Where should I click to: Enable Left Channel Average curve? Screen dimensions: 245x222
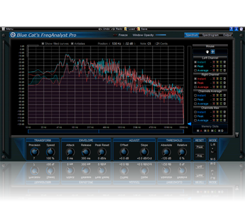196,70
